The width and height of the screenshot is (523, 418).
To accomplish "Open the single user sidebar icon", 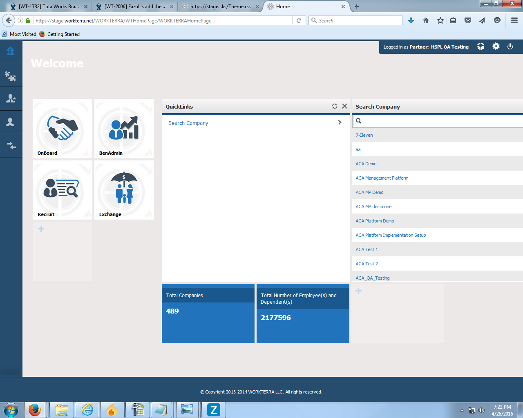I will pos(11,122).
